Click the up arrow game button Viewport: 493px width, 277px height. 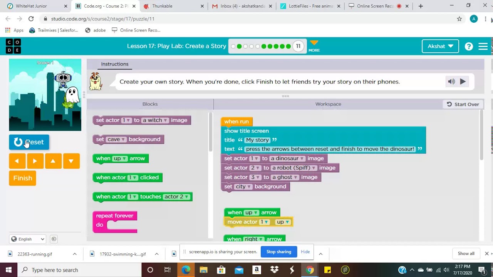point(53,161)
